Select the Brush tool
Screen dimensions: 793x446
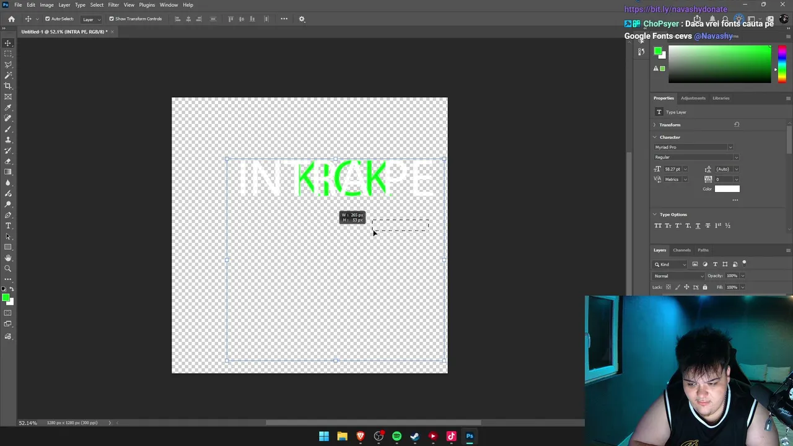pos(8,129)
